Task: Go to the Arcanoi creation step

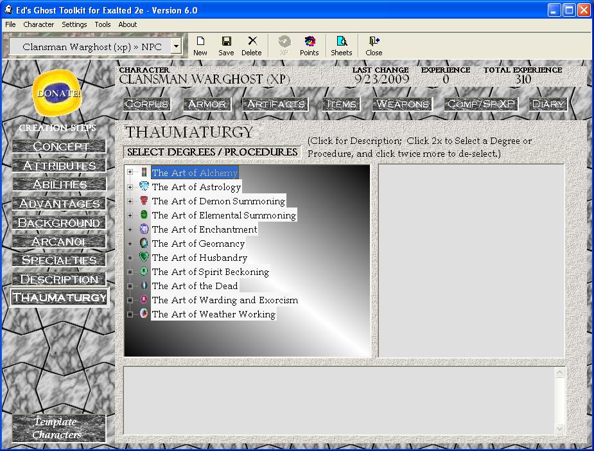Action: pyautogui.click(x=59, y=241)
